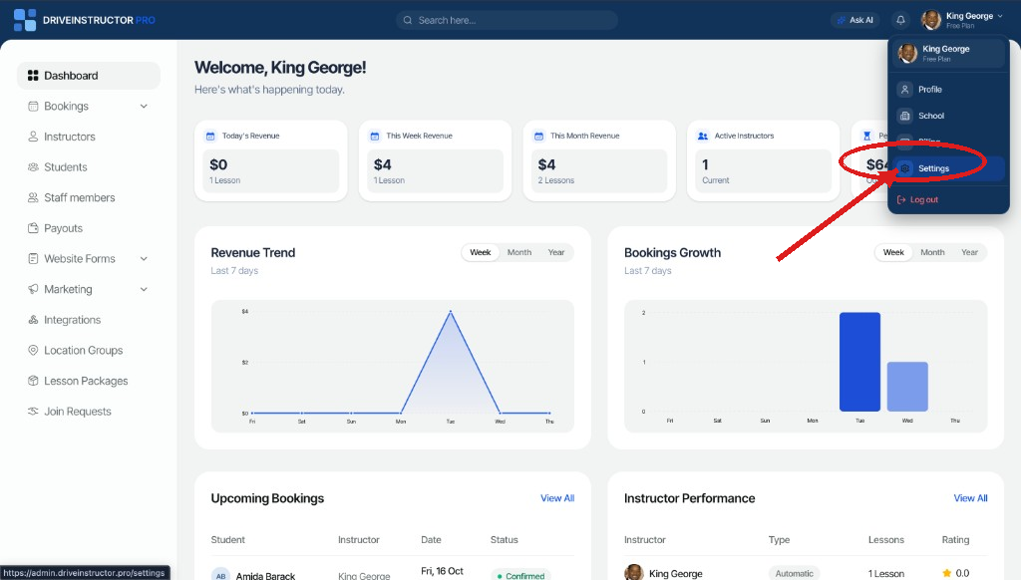Select Week in Bookings Growth range toggle

point(893,252)
